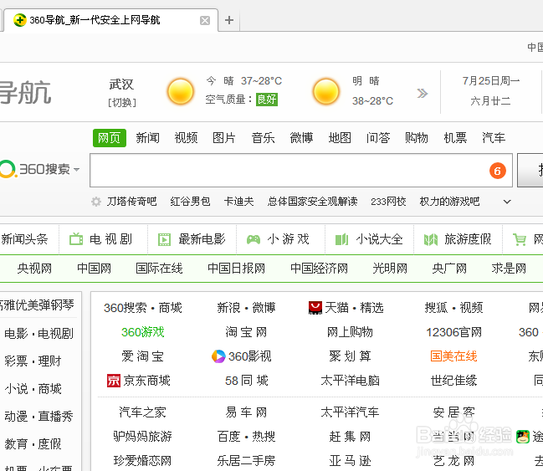Open the 光明网 link
Screen dimensions: 543x471
click(x=390, y=269)
